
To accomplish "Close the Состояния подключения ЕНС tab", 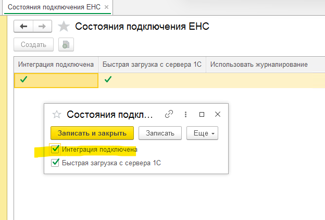I will (107, 7).
